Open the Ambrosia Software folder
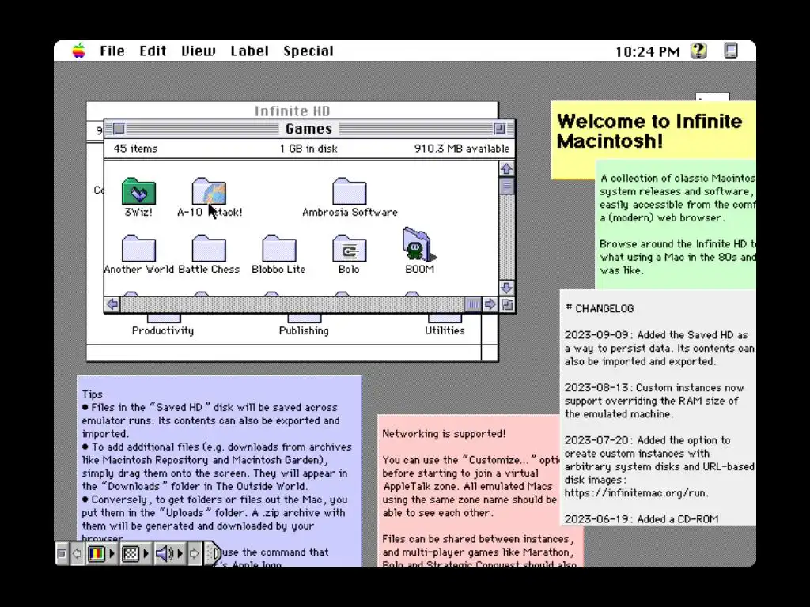Image resolution: width=810 pixels, height=607 pixels. pyautogui.click(x=350, y=191)
